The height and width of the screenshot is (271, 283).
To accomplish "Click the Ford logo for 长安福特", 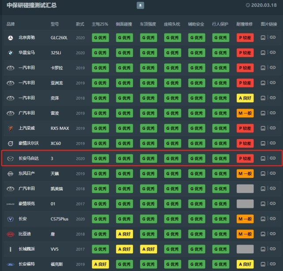I will pos(11,264).
